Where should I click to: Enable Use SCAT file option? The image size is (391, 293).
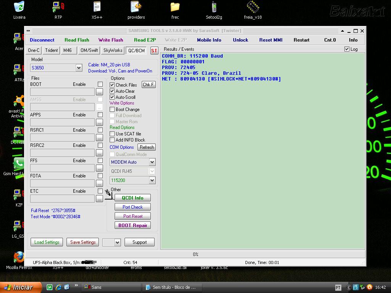(112, 134)
